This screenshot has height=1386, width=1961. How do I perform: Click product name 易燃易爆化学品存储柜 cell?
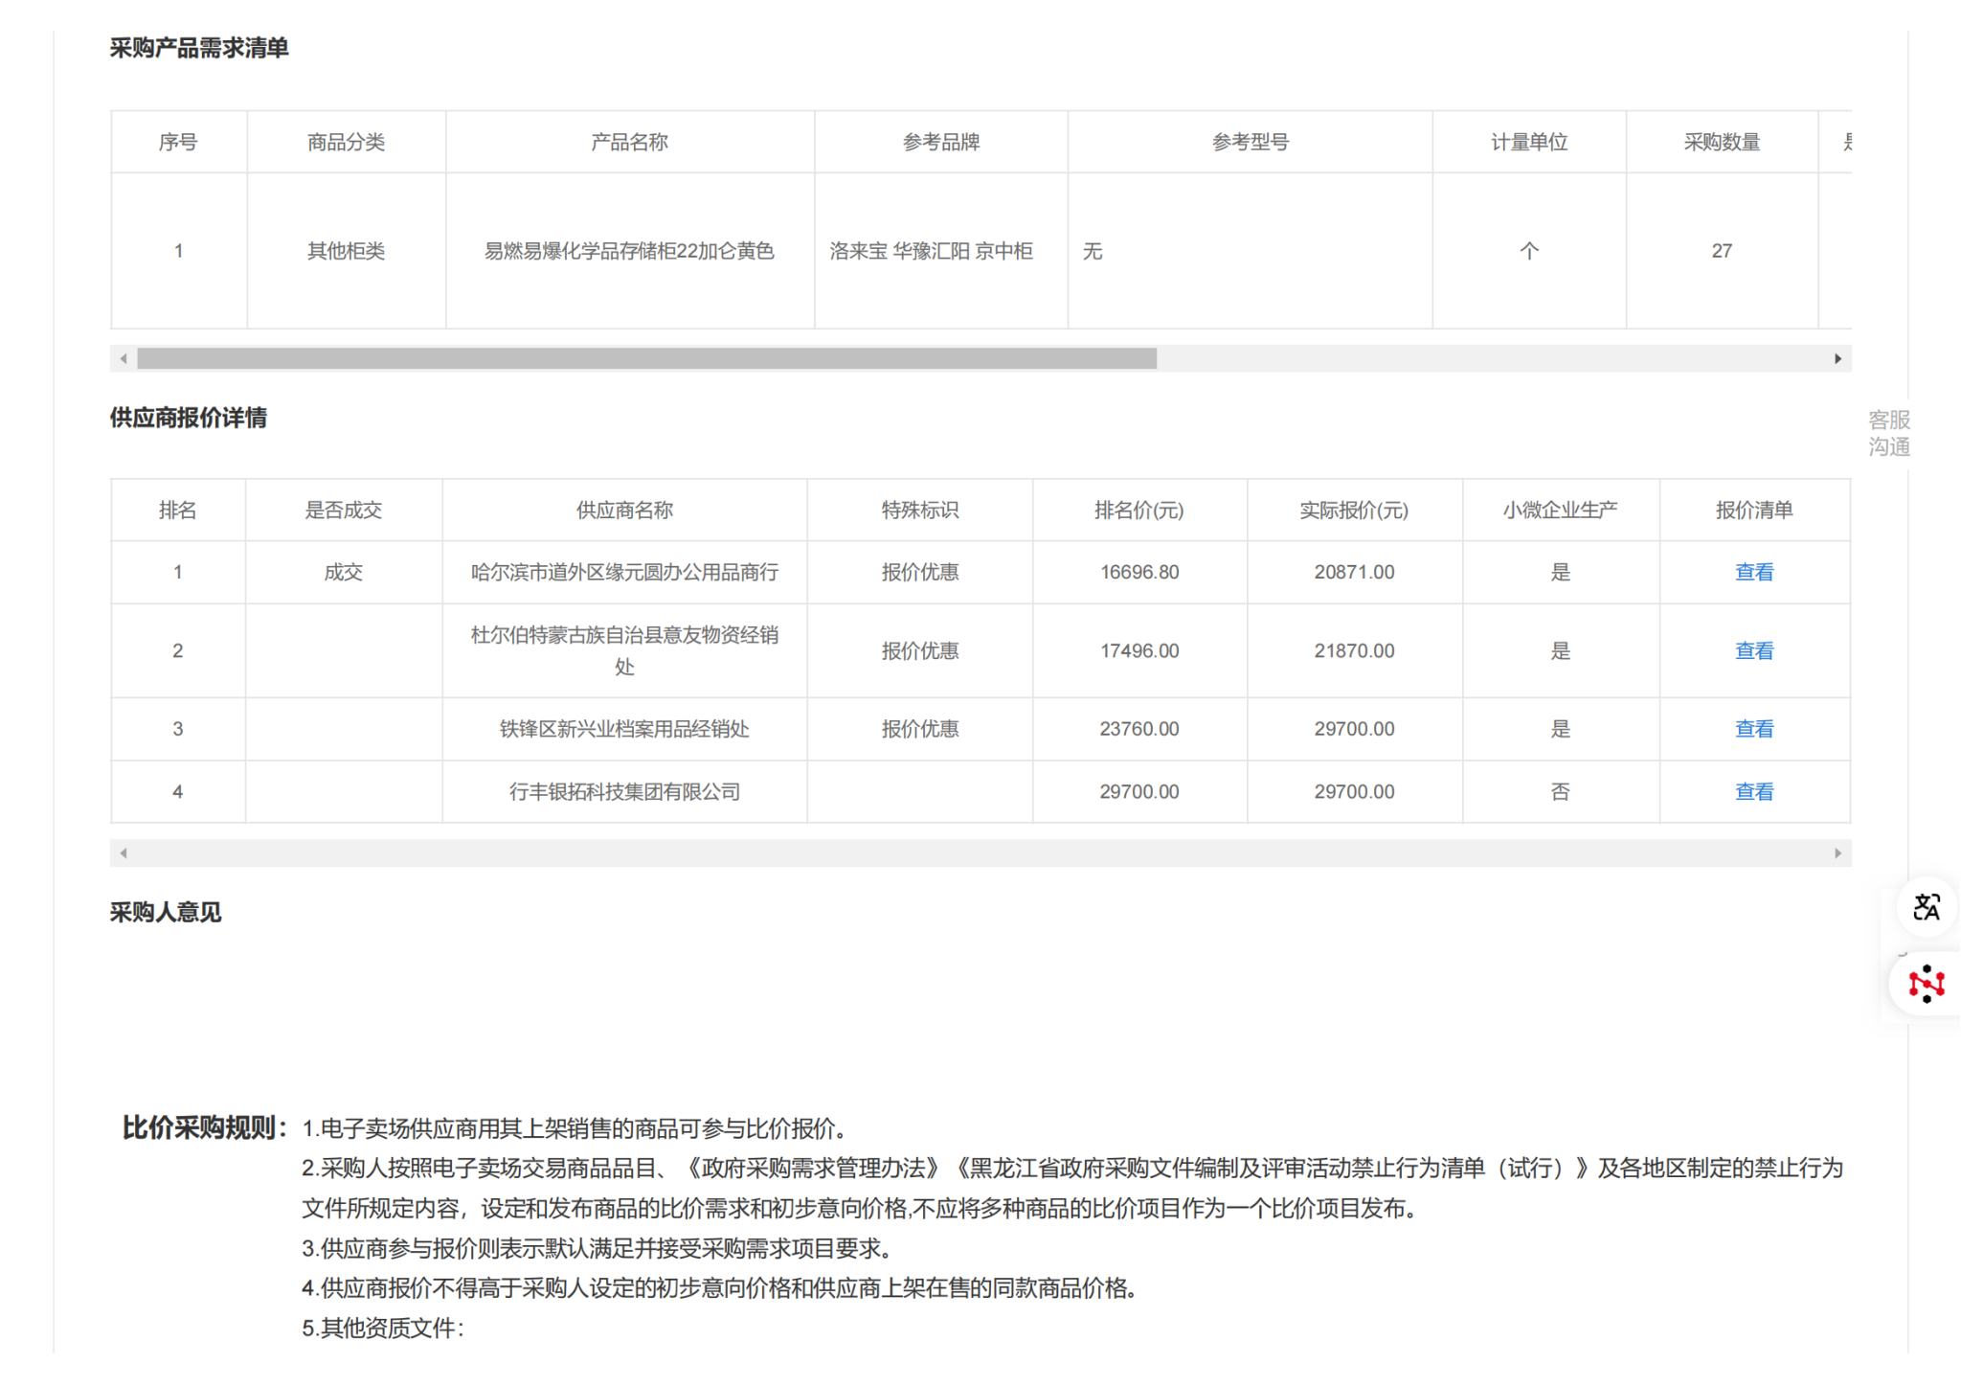click(629, 251)
